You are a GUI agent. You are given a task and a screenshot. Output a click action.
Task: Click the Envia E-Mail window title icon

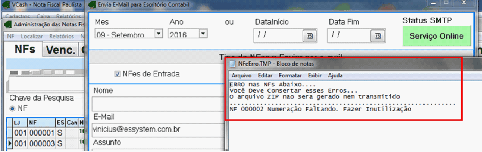92,5
